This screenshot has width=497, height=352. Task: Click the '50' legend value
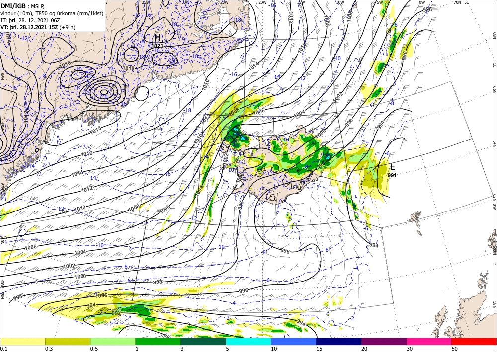pos(455,349)
